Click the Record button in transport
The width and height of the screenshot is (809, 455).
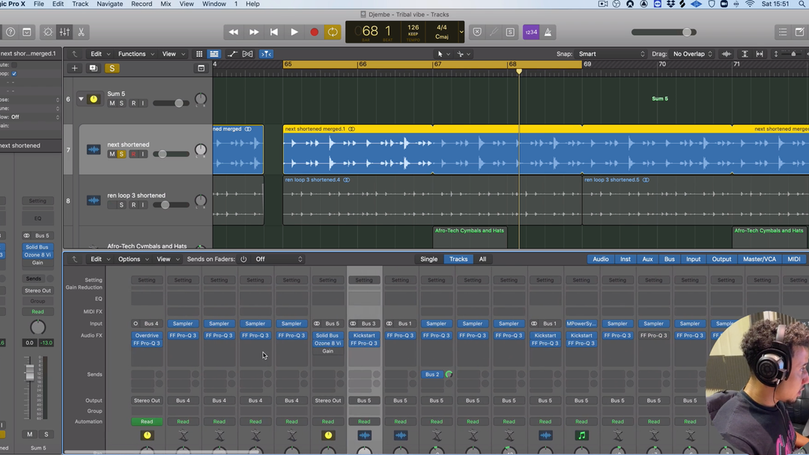314,32
